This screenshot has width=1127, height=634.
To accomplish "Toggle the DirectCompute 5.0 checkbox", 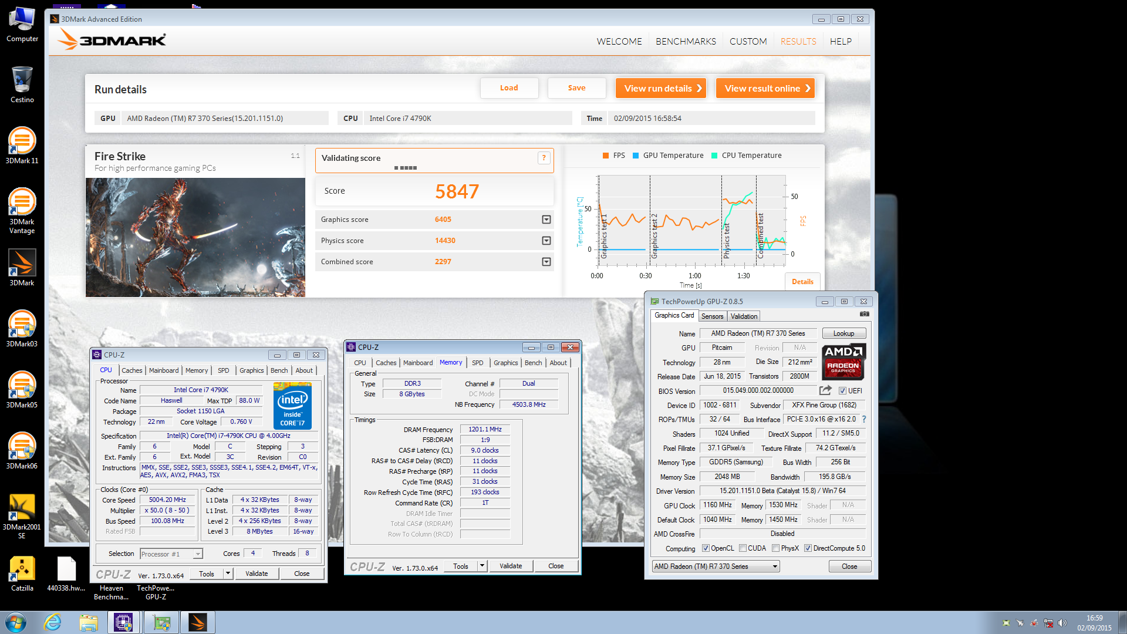I will (x=808, y=548).
